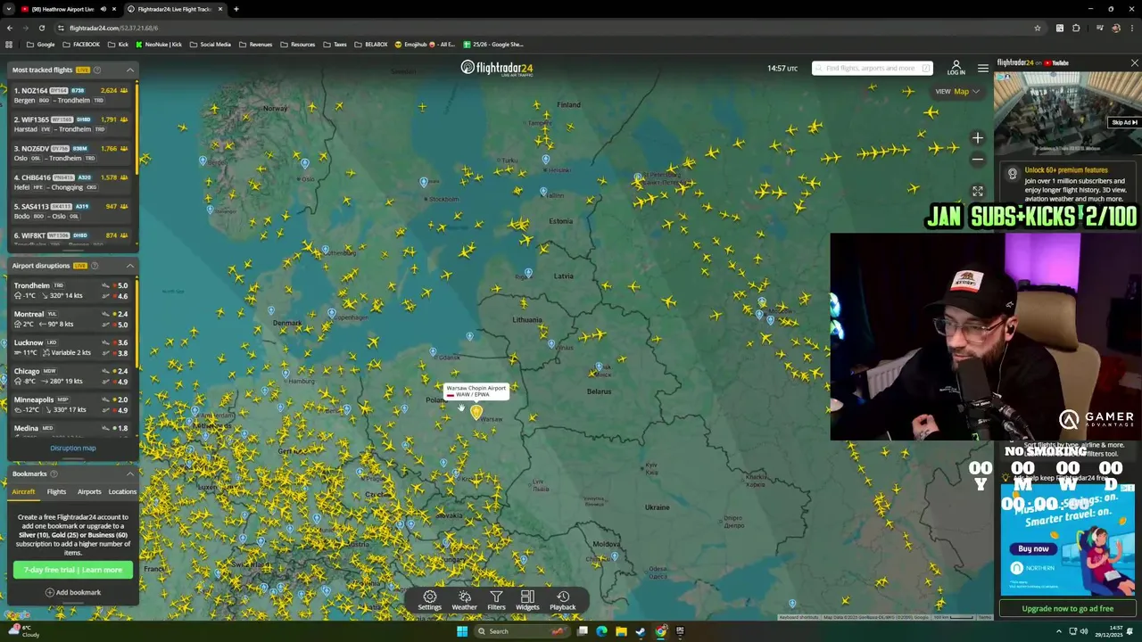
Task: Open the Revenues bookmarks folder
Action: click(255, 44)
